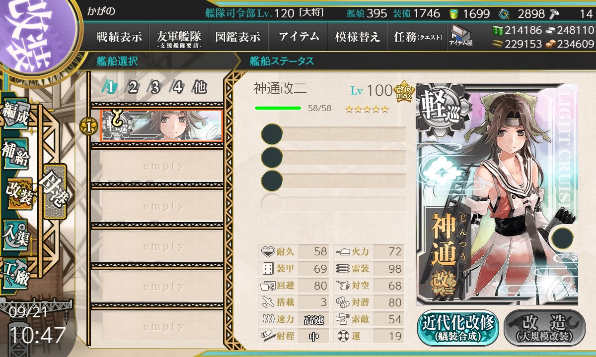The image size is (596, 357).
Task: Open the 補給 resupply side icon
Action: click(15, 155)
